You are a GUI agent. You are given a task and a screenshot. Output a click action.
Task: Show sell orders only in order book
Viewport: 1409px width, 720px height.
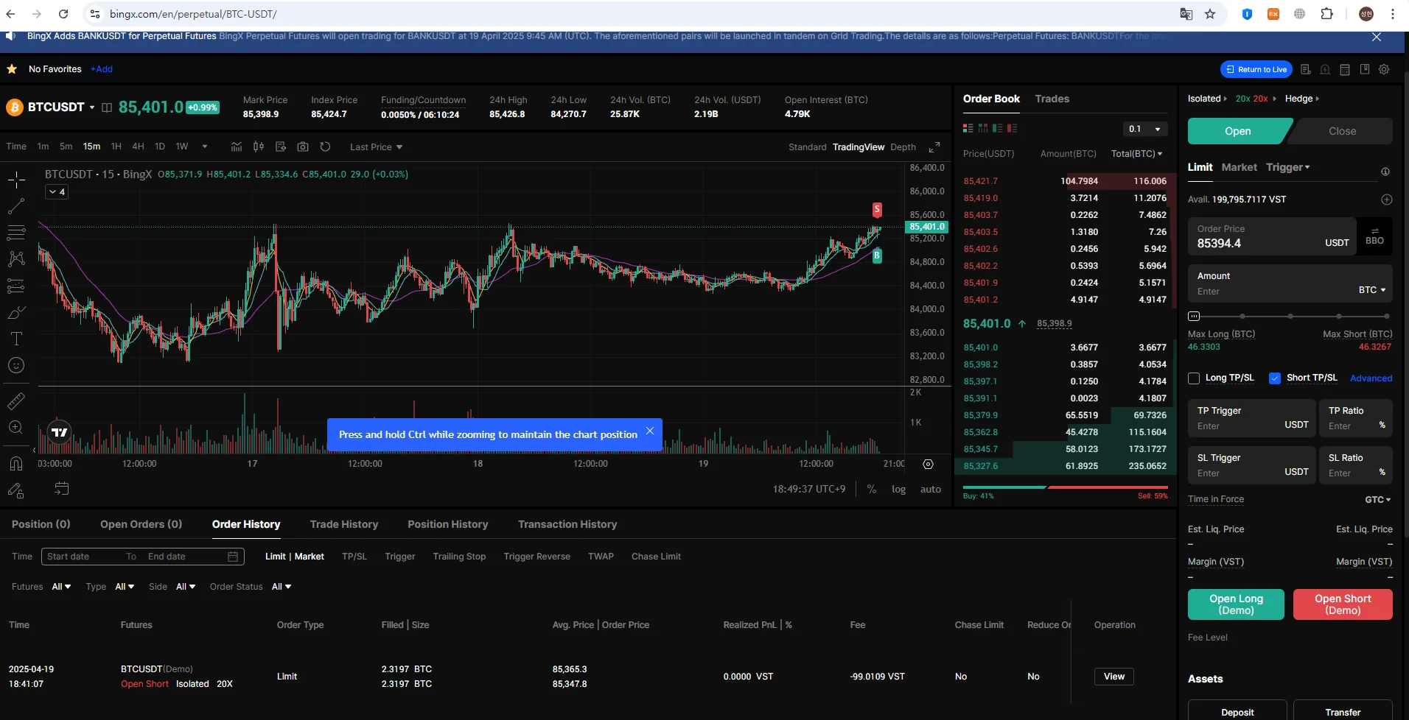[x=1013, y=128]
